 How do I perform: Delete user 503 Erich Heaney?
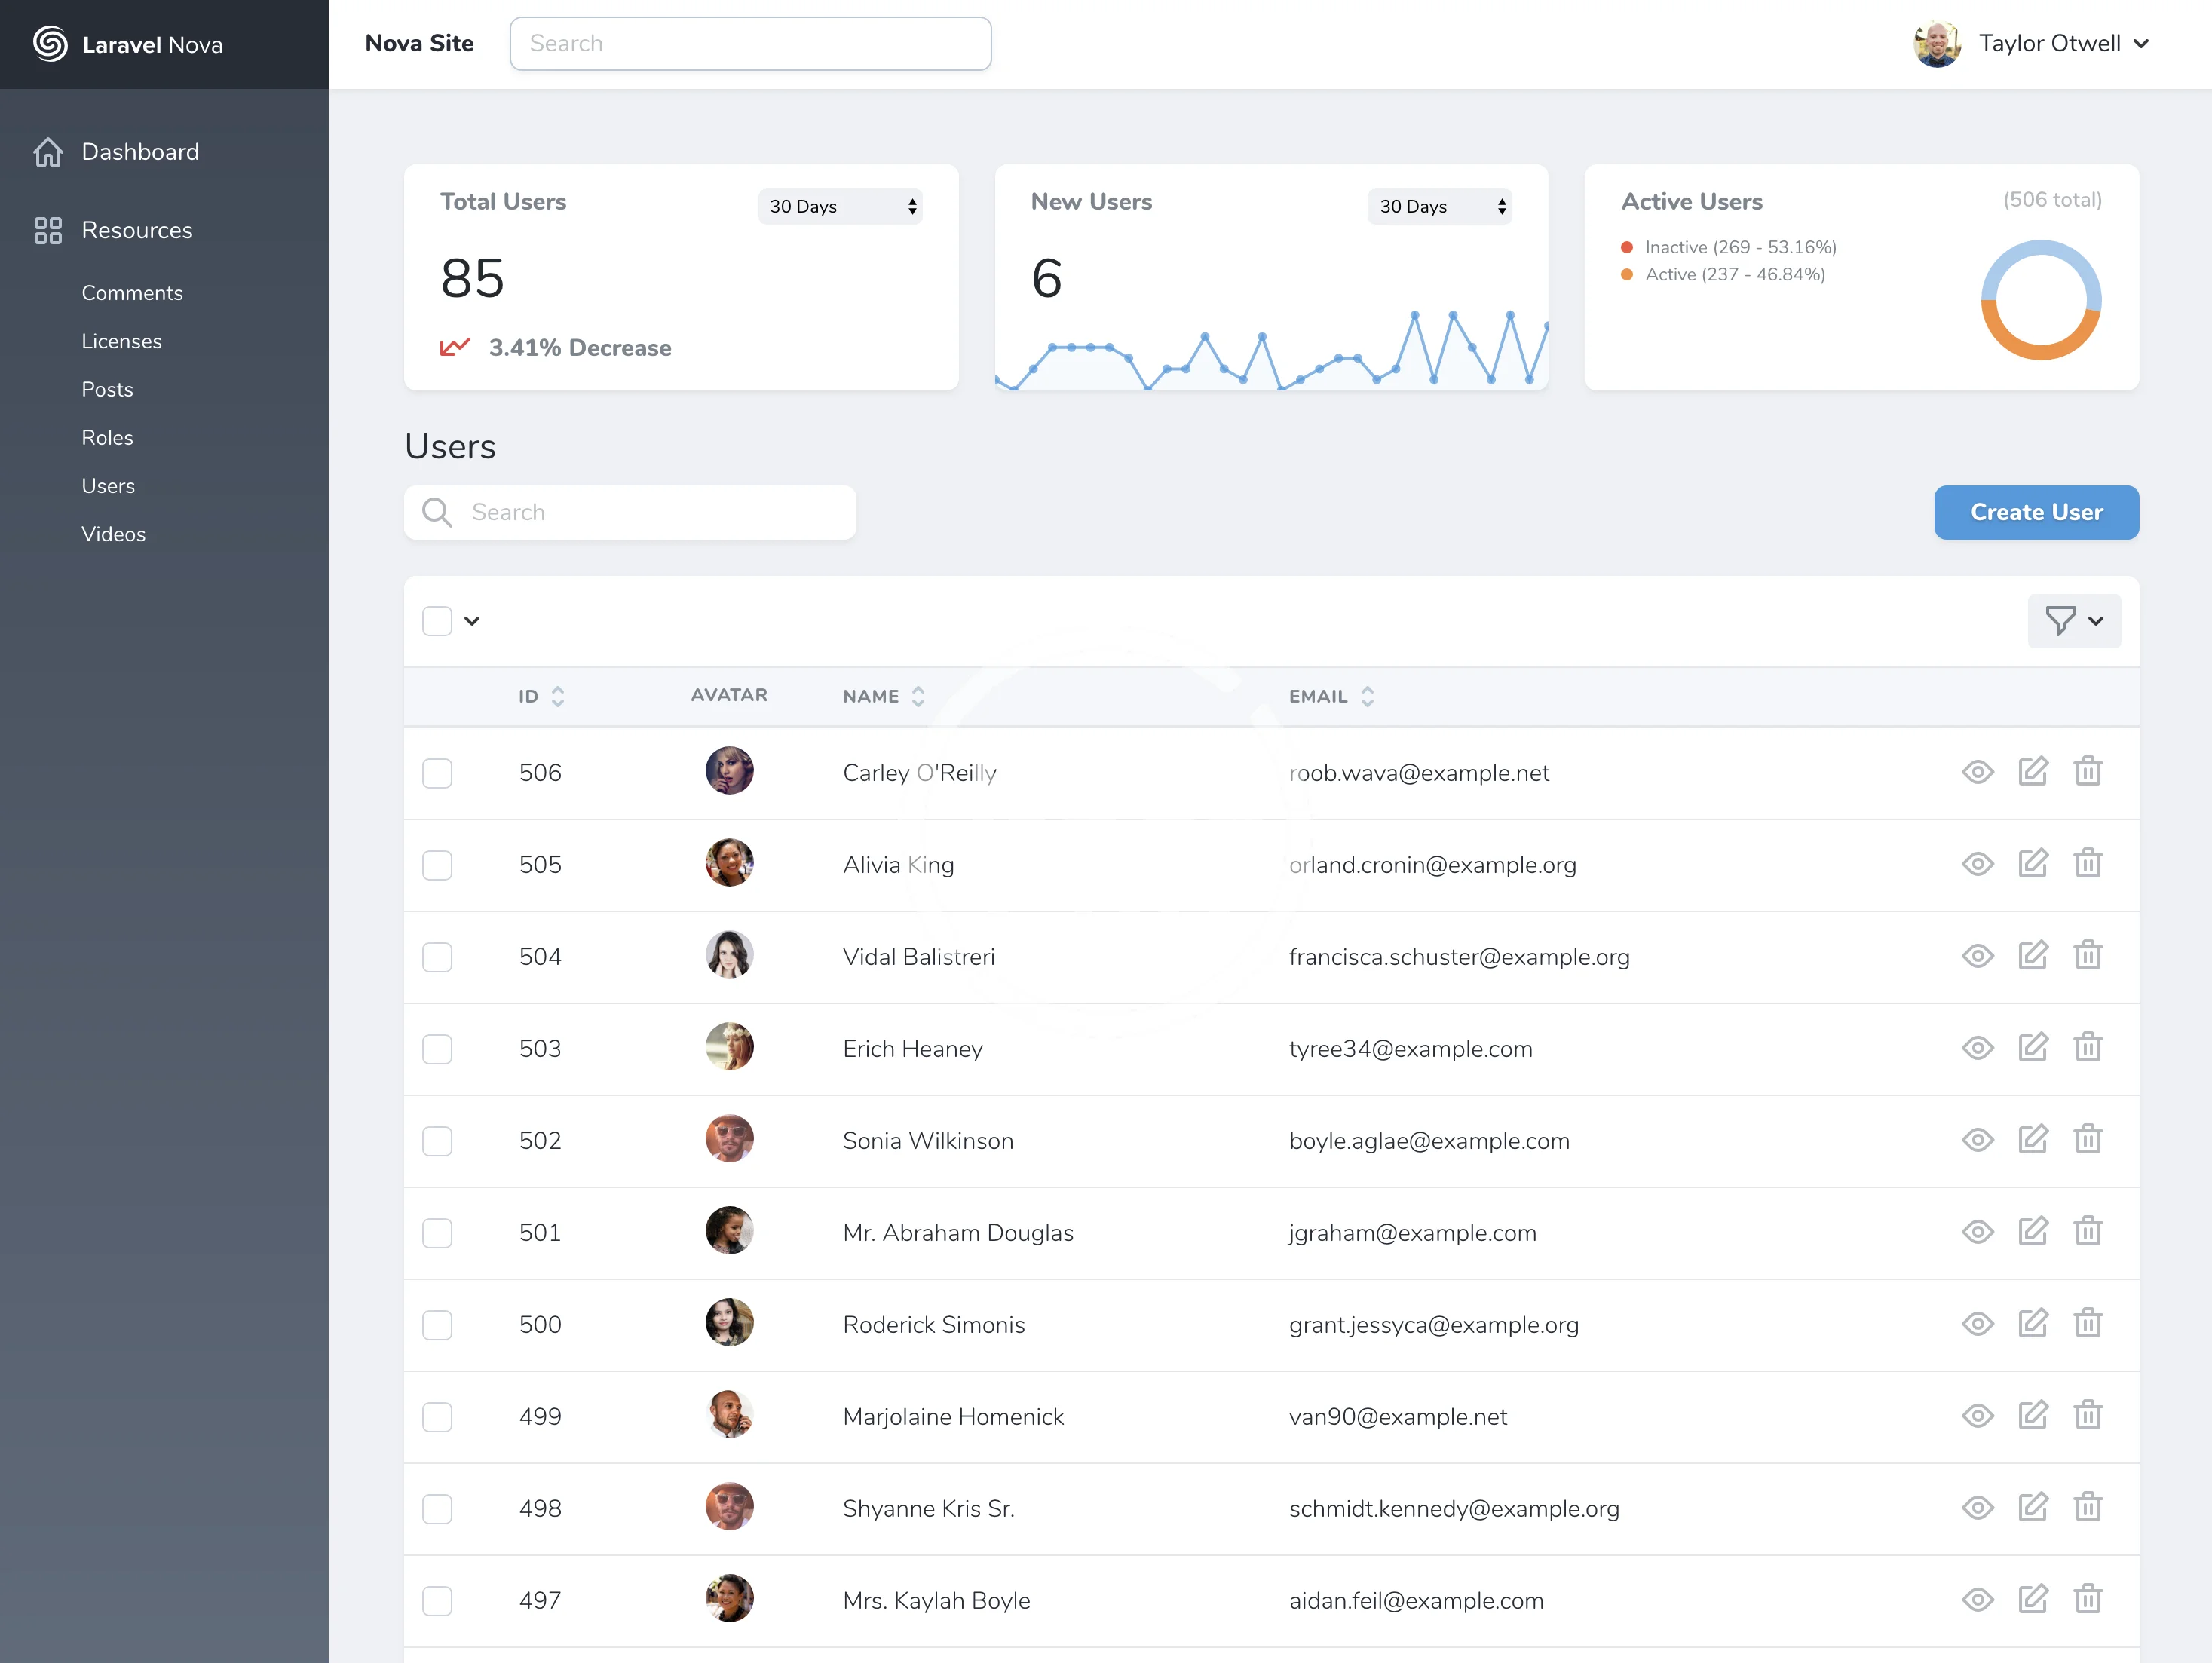pyautogui.click(x=2088, y=1047)
